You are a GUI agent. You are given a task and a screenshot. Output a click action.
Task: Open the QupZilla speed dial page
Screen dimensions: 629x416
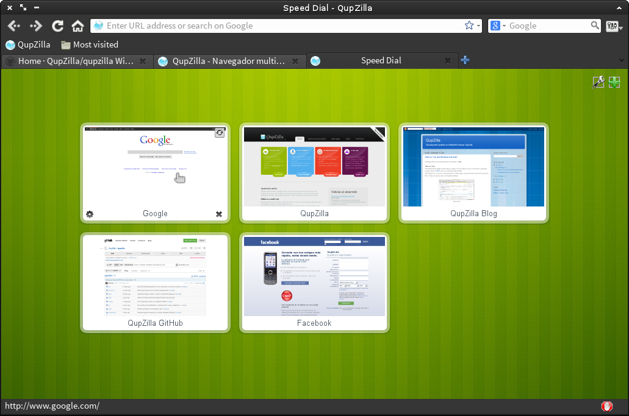(x=315, y=172)
